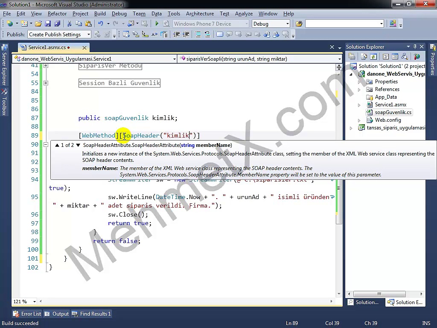
Task: Close the Service1.asmx.cs tab
Action: pyautogui.click(x=84, y=48)
